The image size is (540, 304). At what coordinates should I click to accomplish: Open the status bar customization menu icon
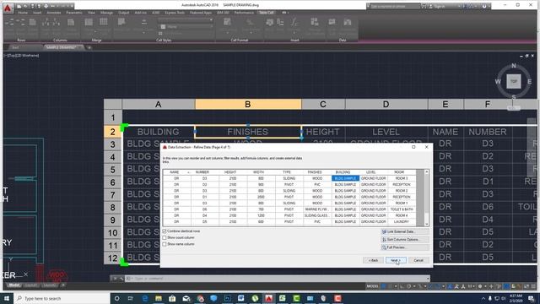coord(533,286)
